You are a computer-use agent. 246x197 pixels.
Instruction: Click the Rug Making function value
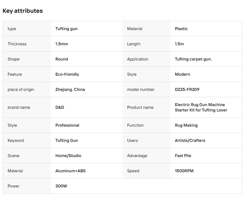point(186,125)
